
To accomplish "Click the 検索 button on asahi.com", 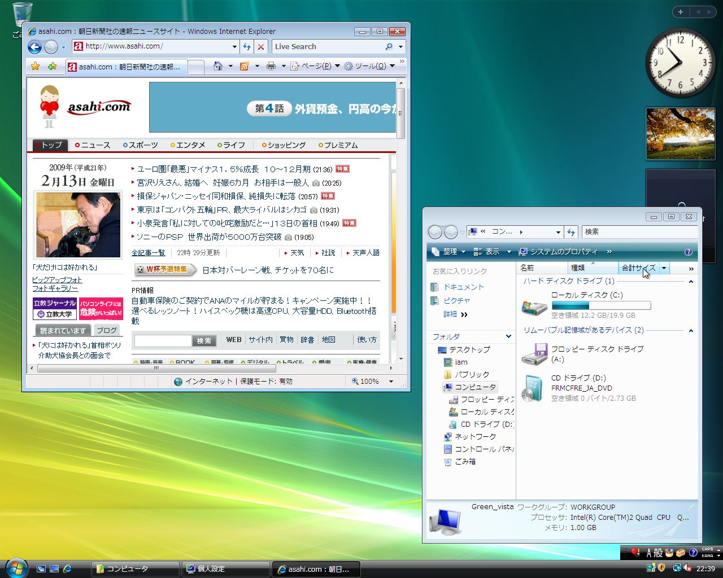I will 204,341.
